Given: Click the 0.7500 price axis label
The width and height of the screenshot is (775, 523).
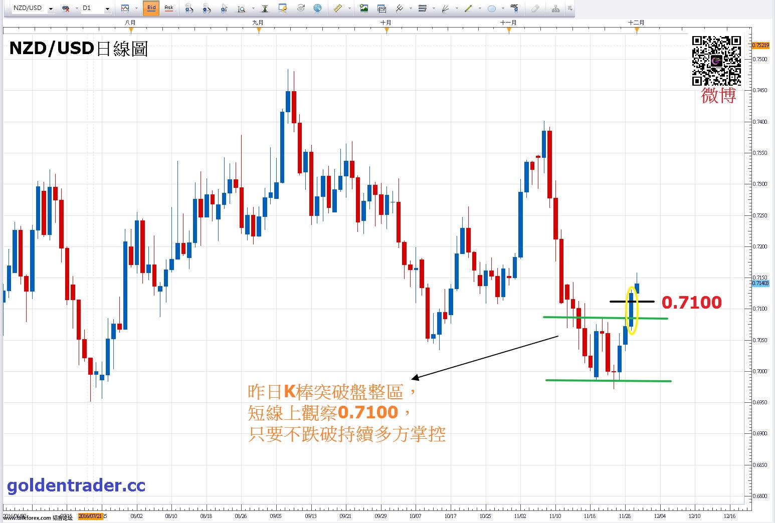Looking at the screenshot, I should click(760, 59).
